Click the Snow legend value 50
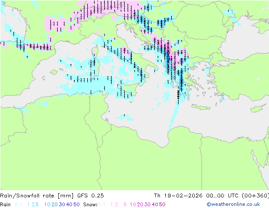Image resolution: width=269 pixels, height=208 pixels. [162, 205]
